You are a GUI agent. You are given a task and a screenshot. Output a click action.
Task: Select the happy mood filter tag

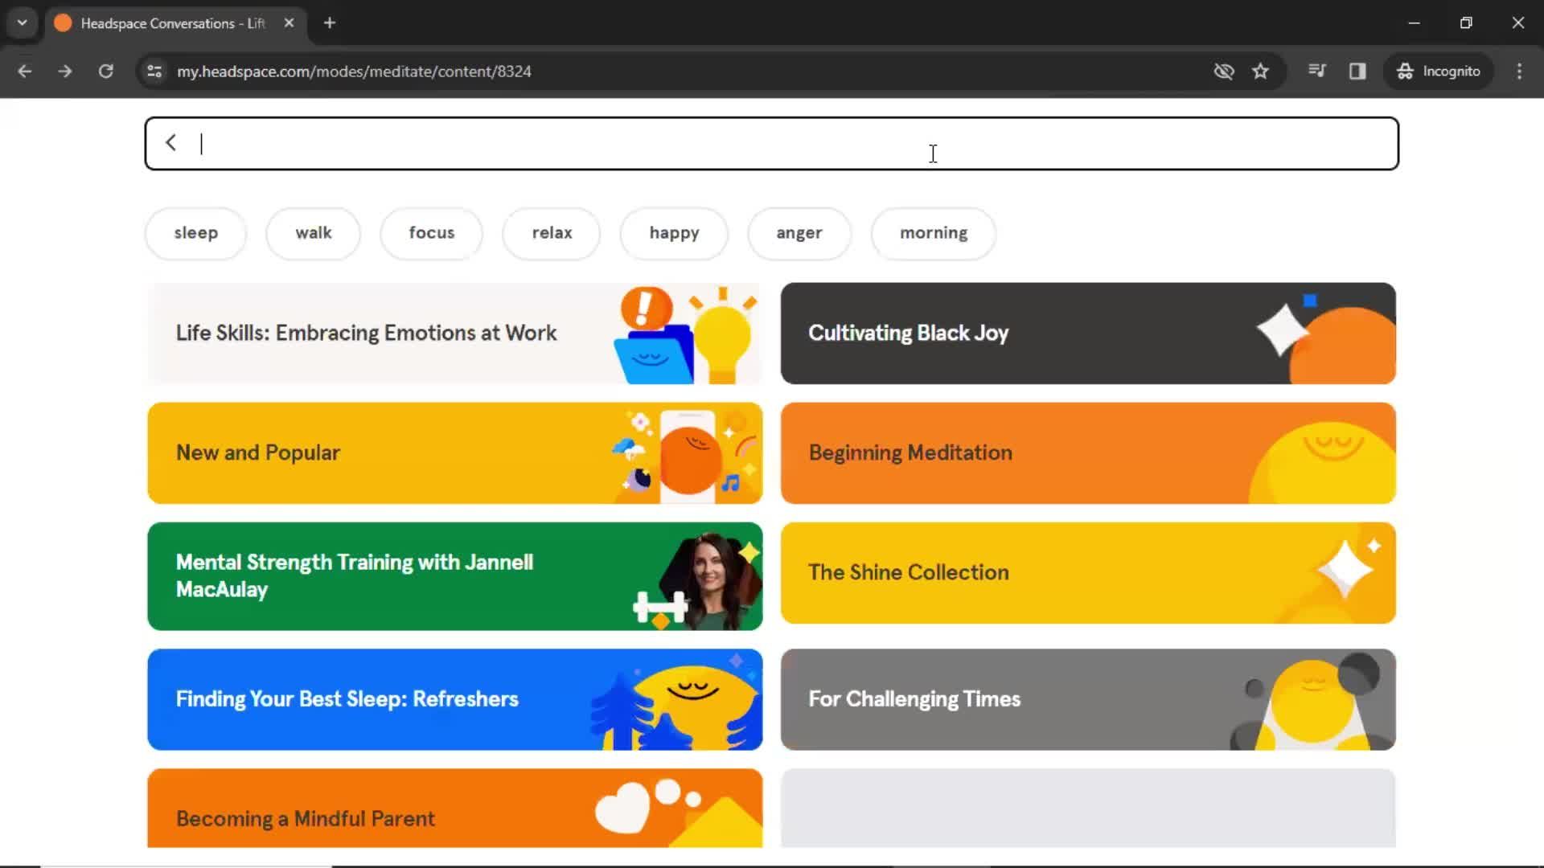pos(673,232)
